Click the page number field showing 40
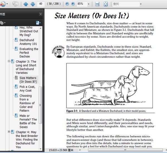 [41, 4]
